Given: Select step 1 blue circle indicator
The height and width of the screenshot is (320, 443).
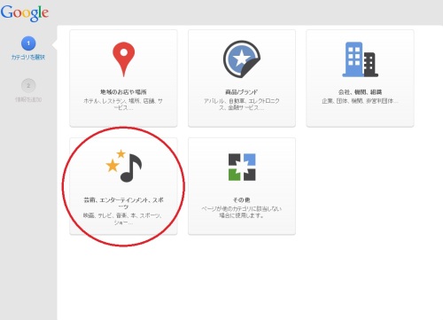Looking at the screenshot, I should [28, 43].
